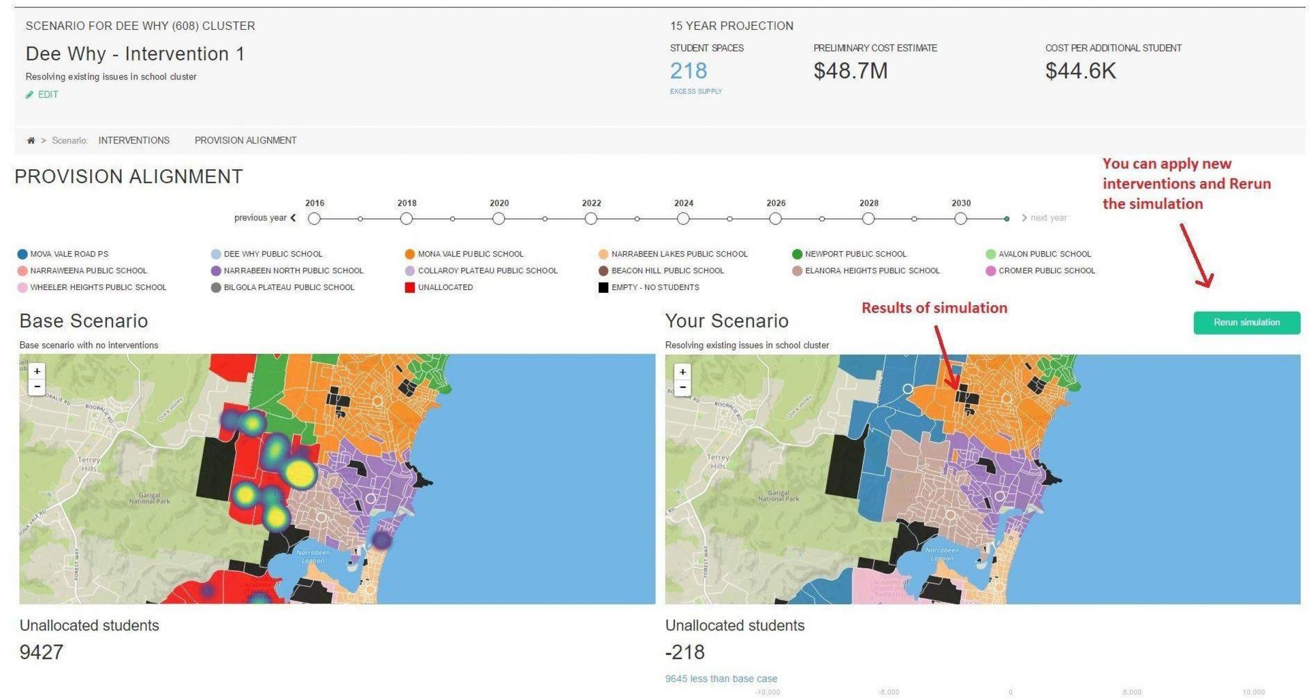This screenshot has width=1309, height=698.
Task: Zoom in on Base Scenario map
Action: pos(37,371)
